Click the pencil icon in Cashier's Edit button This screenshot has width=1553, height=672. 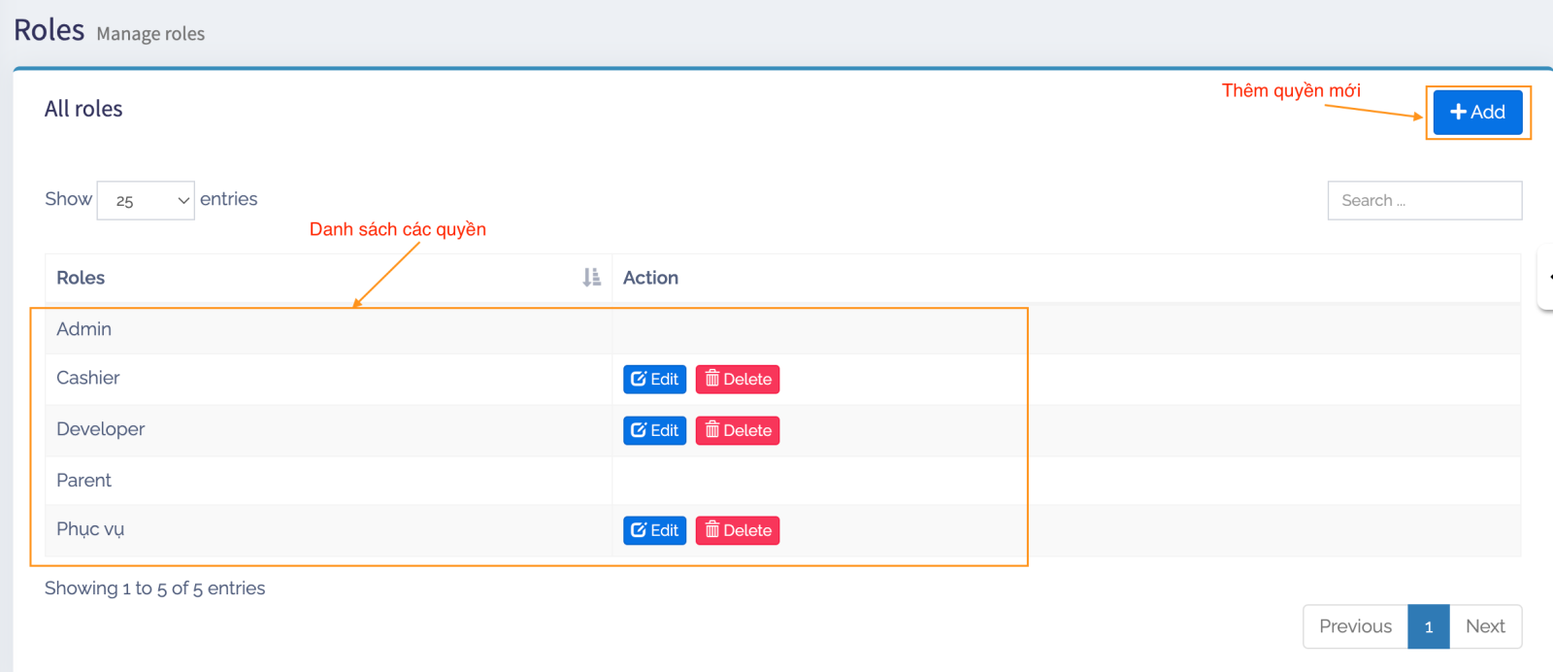pos(639,380)
